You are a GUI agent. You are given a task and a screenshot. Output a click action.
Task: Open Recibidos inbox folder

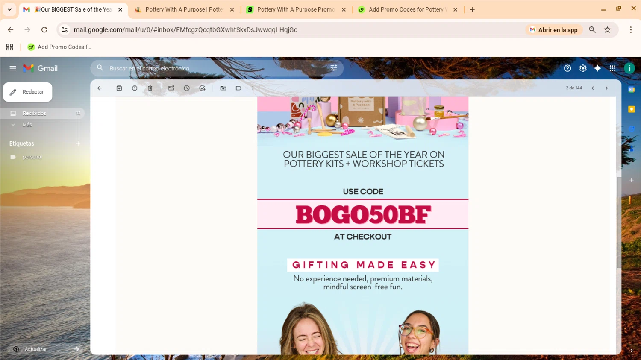pyautogui.click(x=42, y=113)
